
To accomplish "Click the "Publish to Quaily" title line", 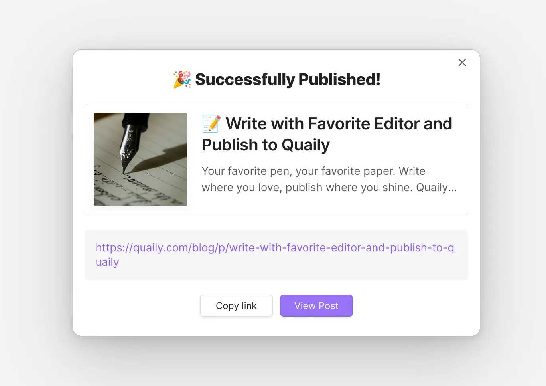I will [266, 145].
